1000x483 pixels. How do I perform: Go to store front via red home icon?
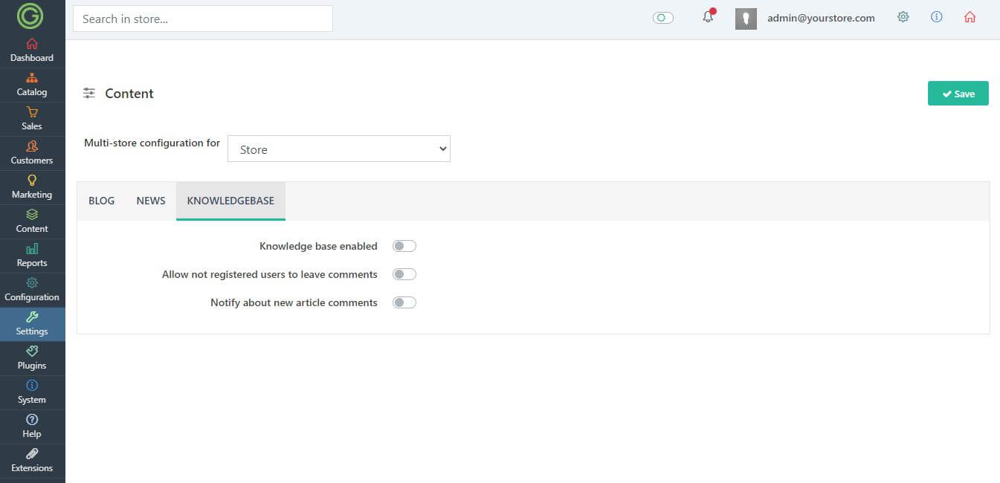(x=970, y=17)
